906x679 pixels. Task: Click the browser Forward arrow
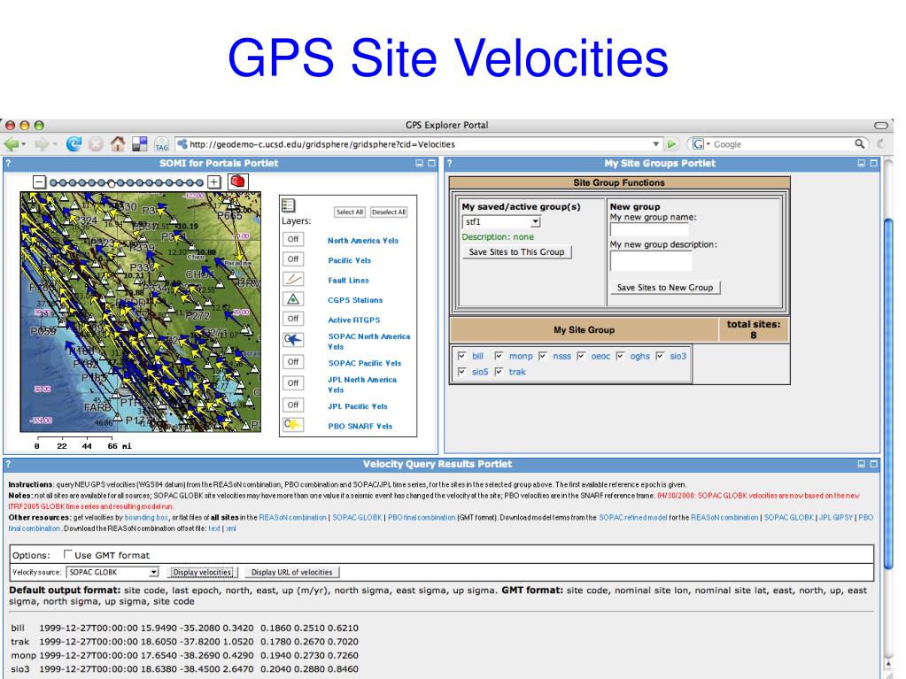coord(42,143)
